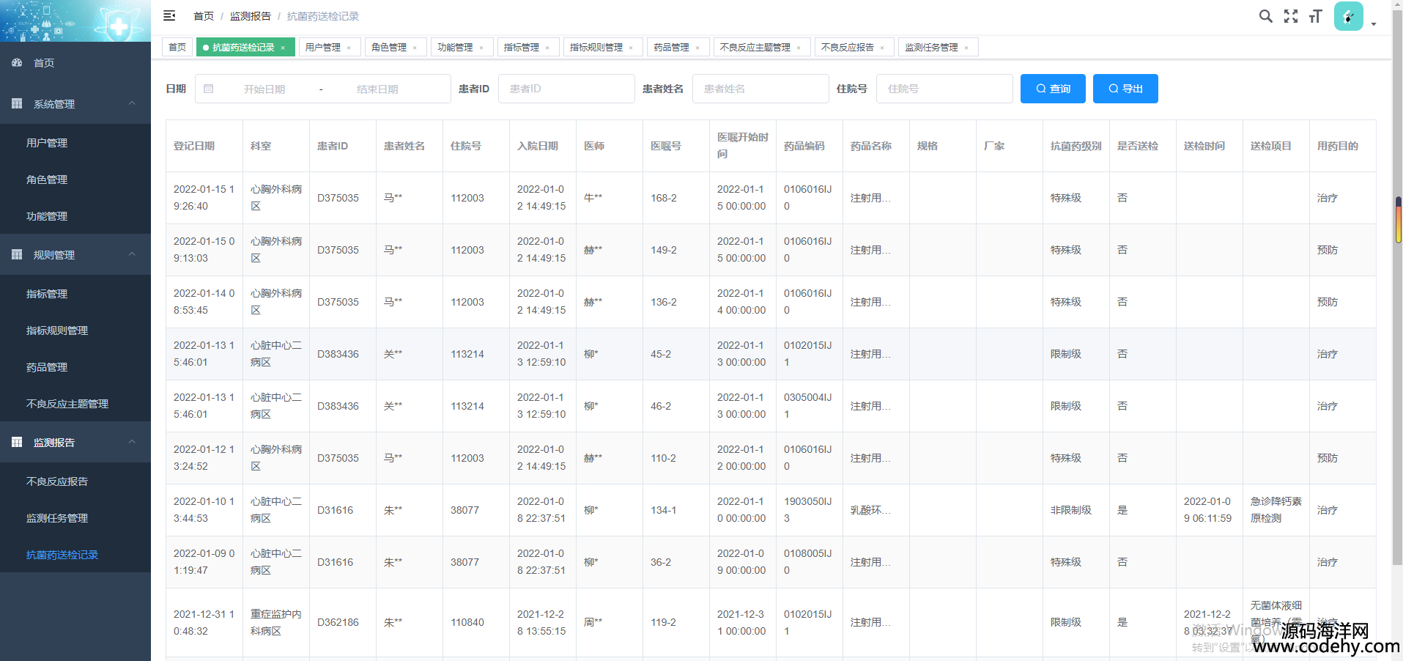Open the font size setting icon
Viewport: 1403px width, 661px height.
1315,16
